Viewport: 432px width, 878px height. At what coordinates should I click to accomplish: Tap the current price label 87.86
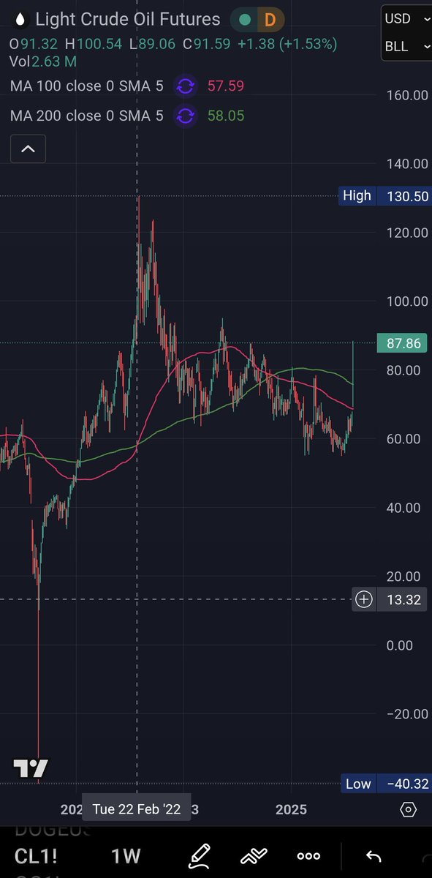pos(403,343)
